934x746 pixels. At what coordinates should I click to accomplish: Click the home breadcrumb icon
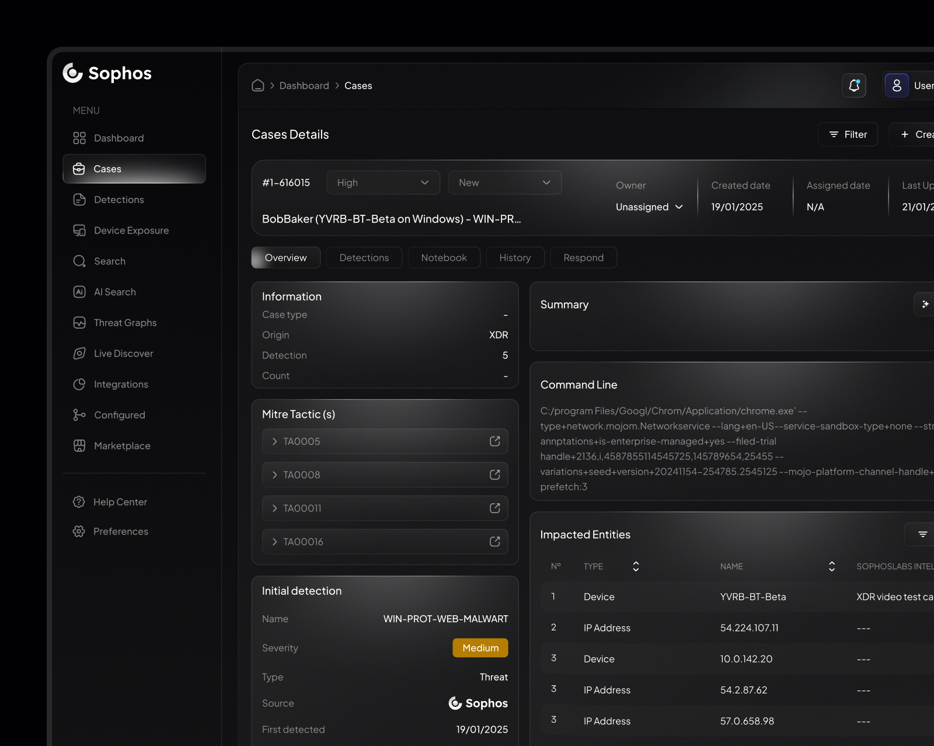258,86
